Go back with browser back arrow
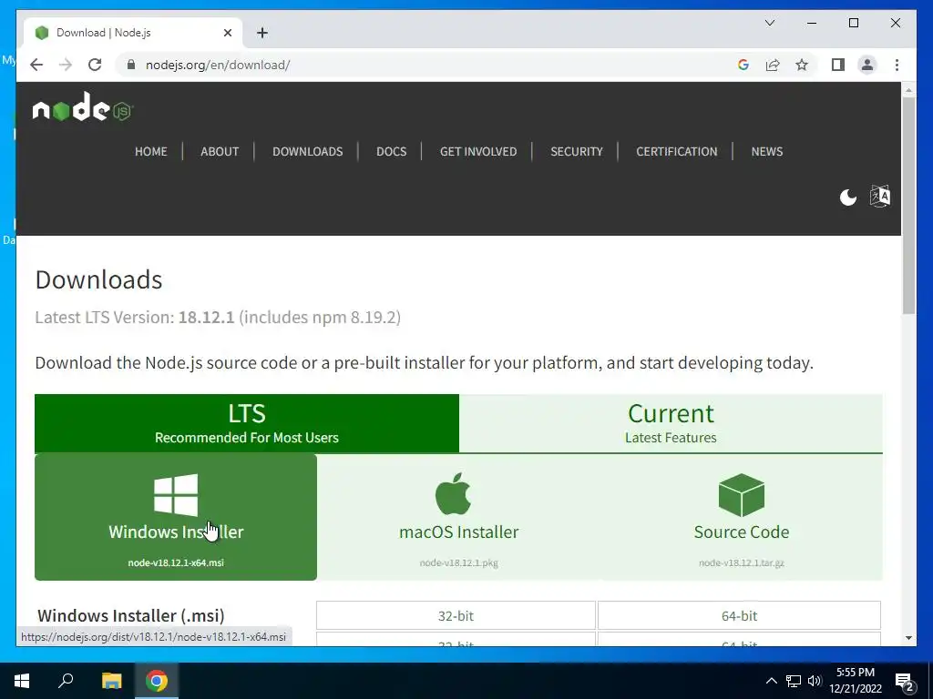Image resolution: width=933 pixels, height=699 pixels. (x=36, y=65)
